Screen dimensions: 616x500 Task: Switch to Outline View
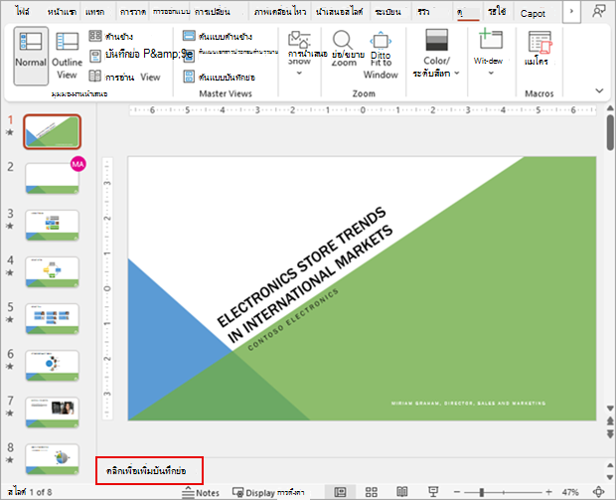(x=67, y=56)
